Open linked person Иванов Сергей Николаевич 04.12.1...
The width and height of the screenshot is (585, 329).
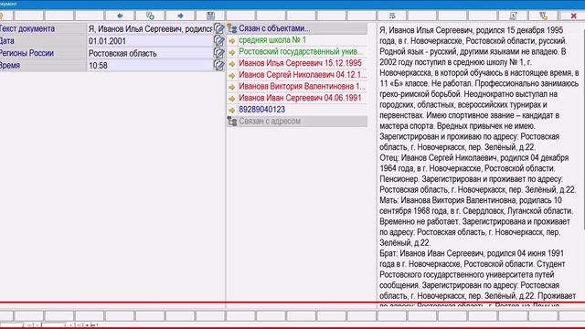coord(303,75)
